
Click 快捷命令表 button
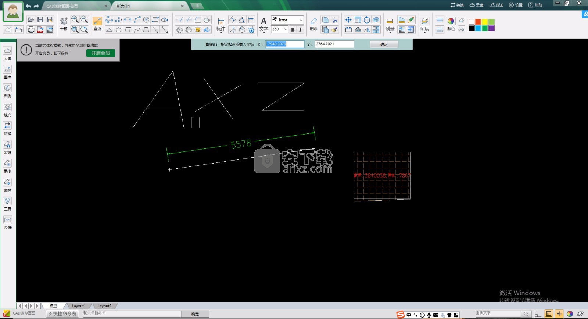62,314
